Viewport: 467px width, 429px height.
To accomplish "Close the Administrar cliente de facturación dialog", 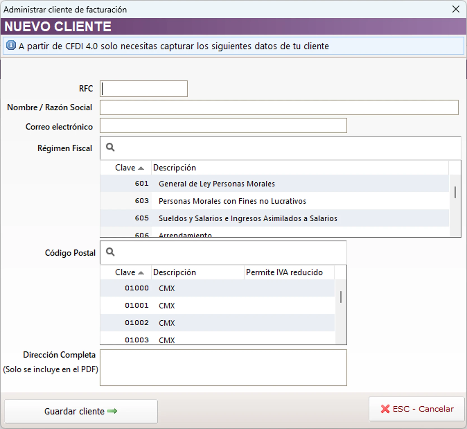I will (456, 9).
